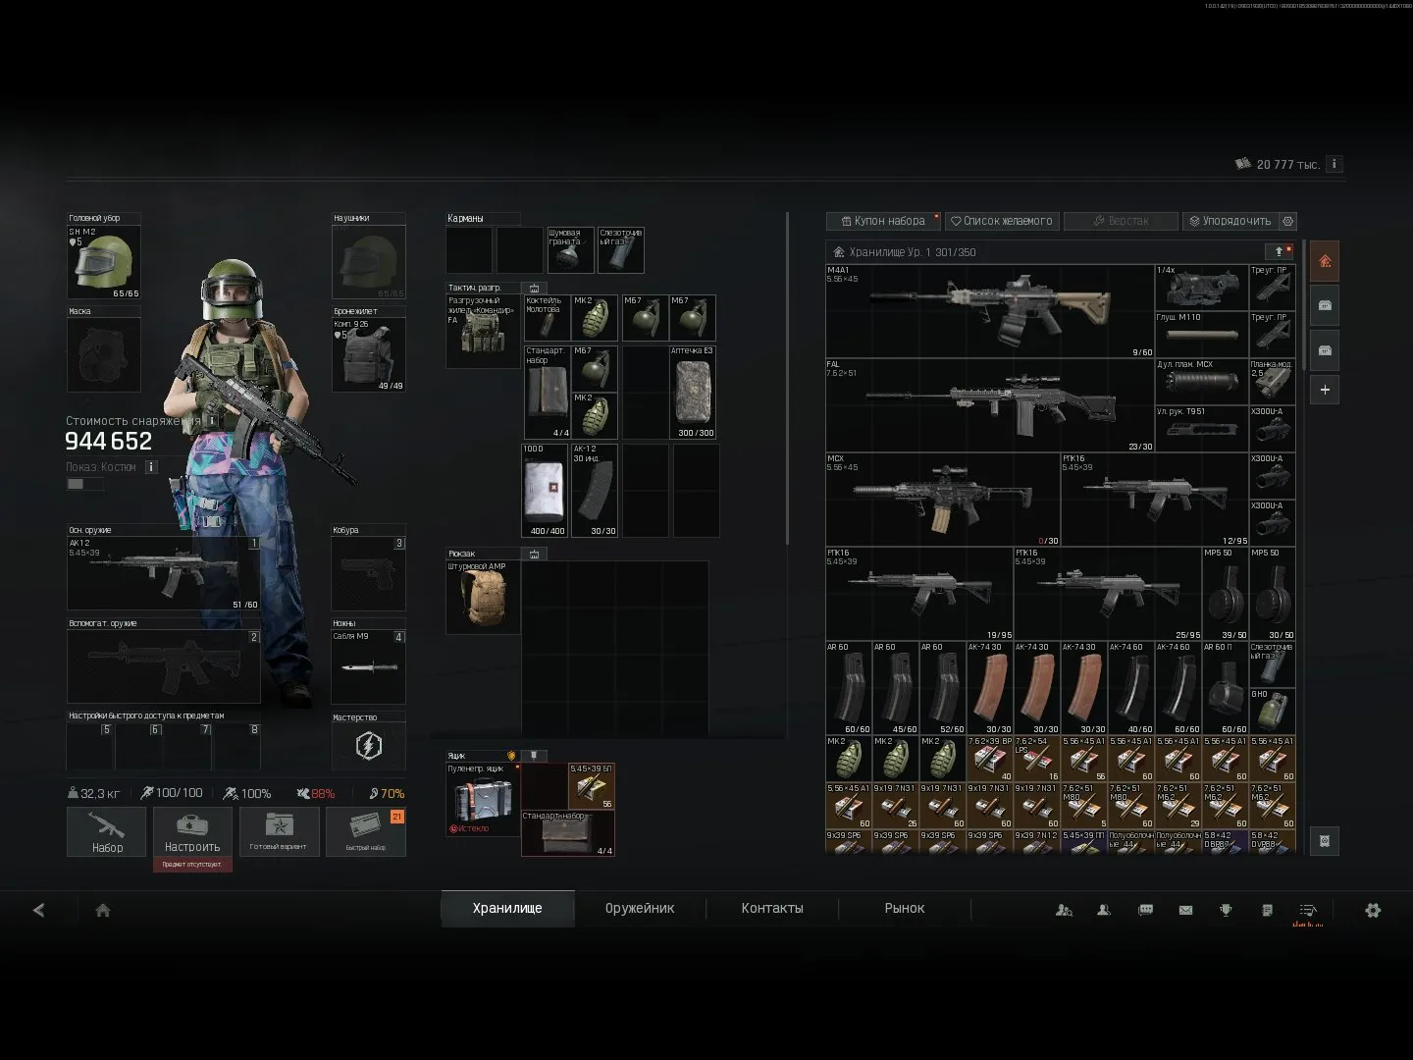This screenshot has width=1413, height=1060.
Task: Click the info icon beside Стоимость снаряжения
Action: [x=212, y=420]
